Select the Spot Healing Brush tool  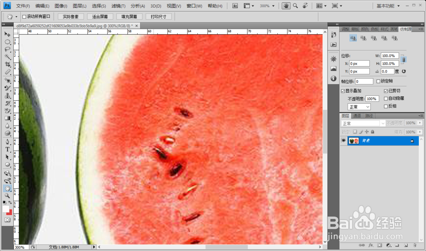(x=7, y=81)
